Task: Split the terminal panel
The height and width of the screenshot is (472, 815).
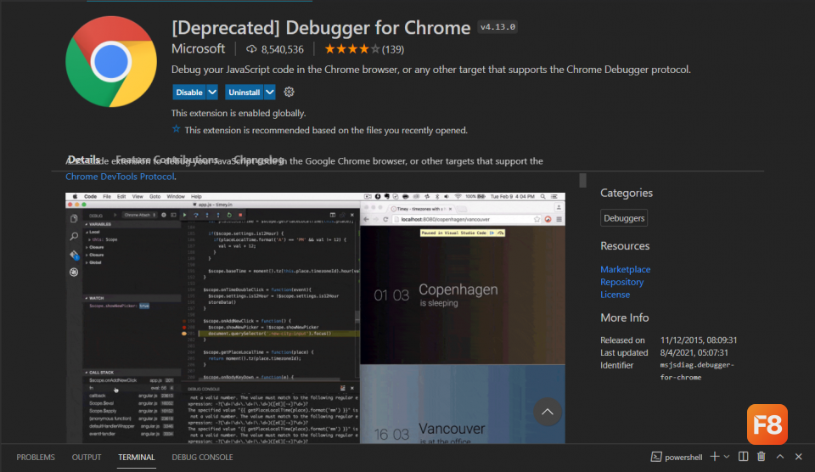Action: 744,457
